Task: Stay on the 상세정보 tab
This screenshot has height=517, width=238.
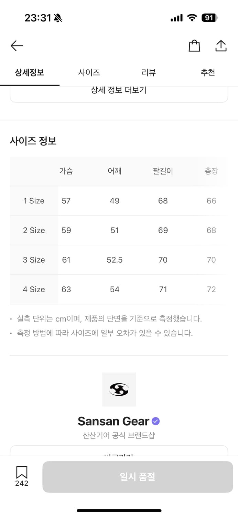Action: (x=30, y=72)
